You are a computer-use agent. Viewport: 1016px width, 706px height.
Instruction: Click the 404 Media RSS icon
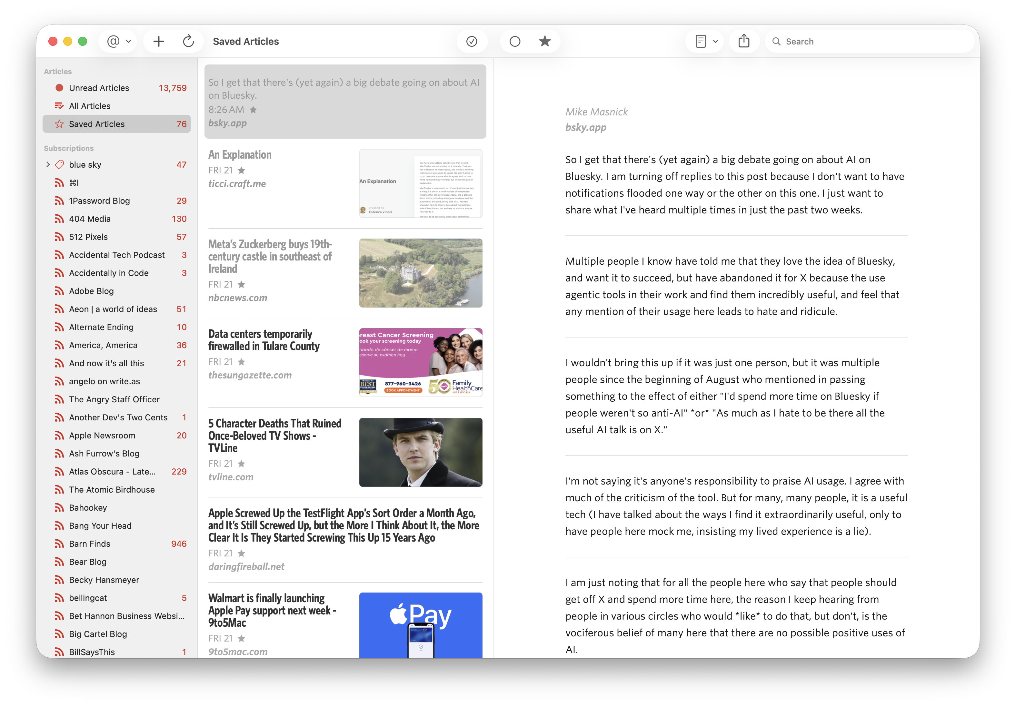click(x=59, y=219)
